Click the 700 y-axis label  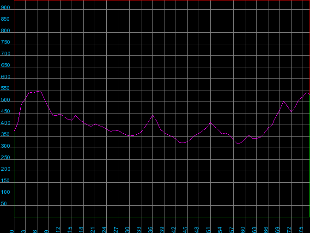coord(6,54)
